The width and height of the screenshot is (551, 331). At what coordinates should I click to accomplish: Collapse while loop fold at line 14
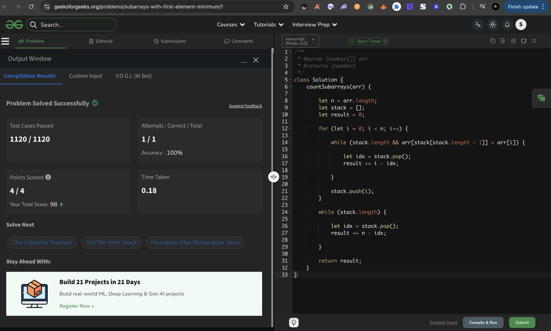point(290,142)
